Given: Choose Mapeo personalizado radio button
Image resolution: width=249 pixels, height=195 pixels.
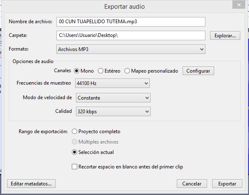Looking at the screenshot, I should click(127, 71).
